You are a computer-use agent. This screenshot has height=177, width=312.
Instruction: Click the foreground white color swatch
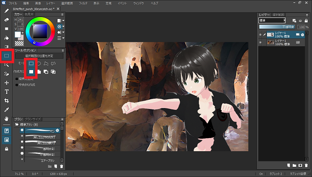coord(18,35)
